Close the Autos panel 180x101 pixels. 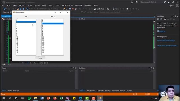point(76,68)
